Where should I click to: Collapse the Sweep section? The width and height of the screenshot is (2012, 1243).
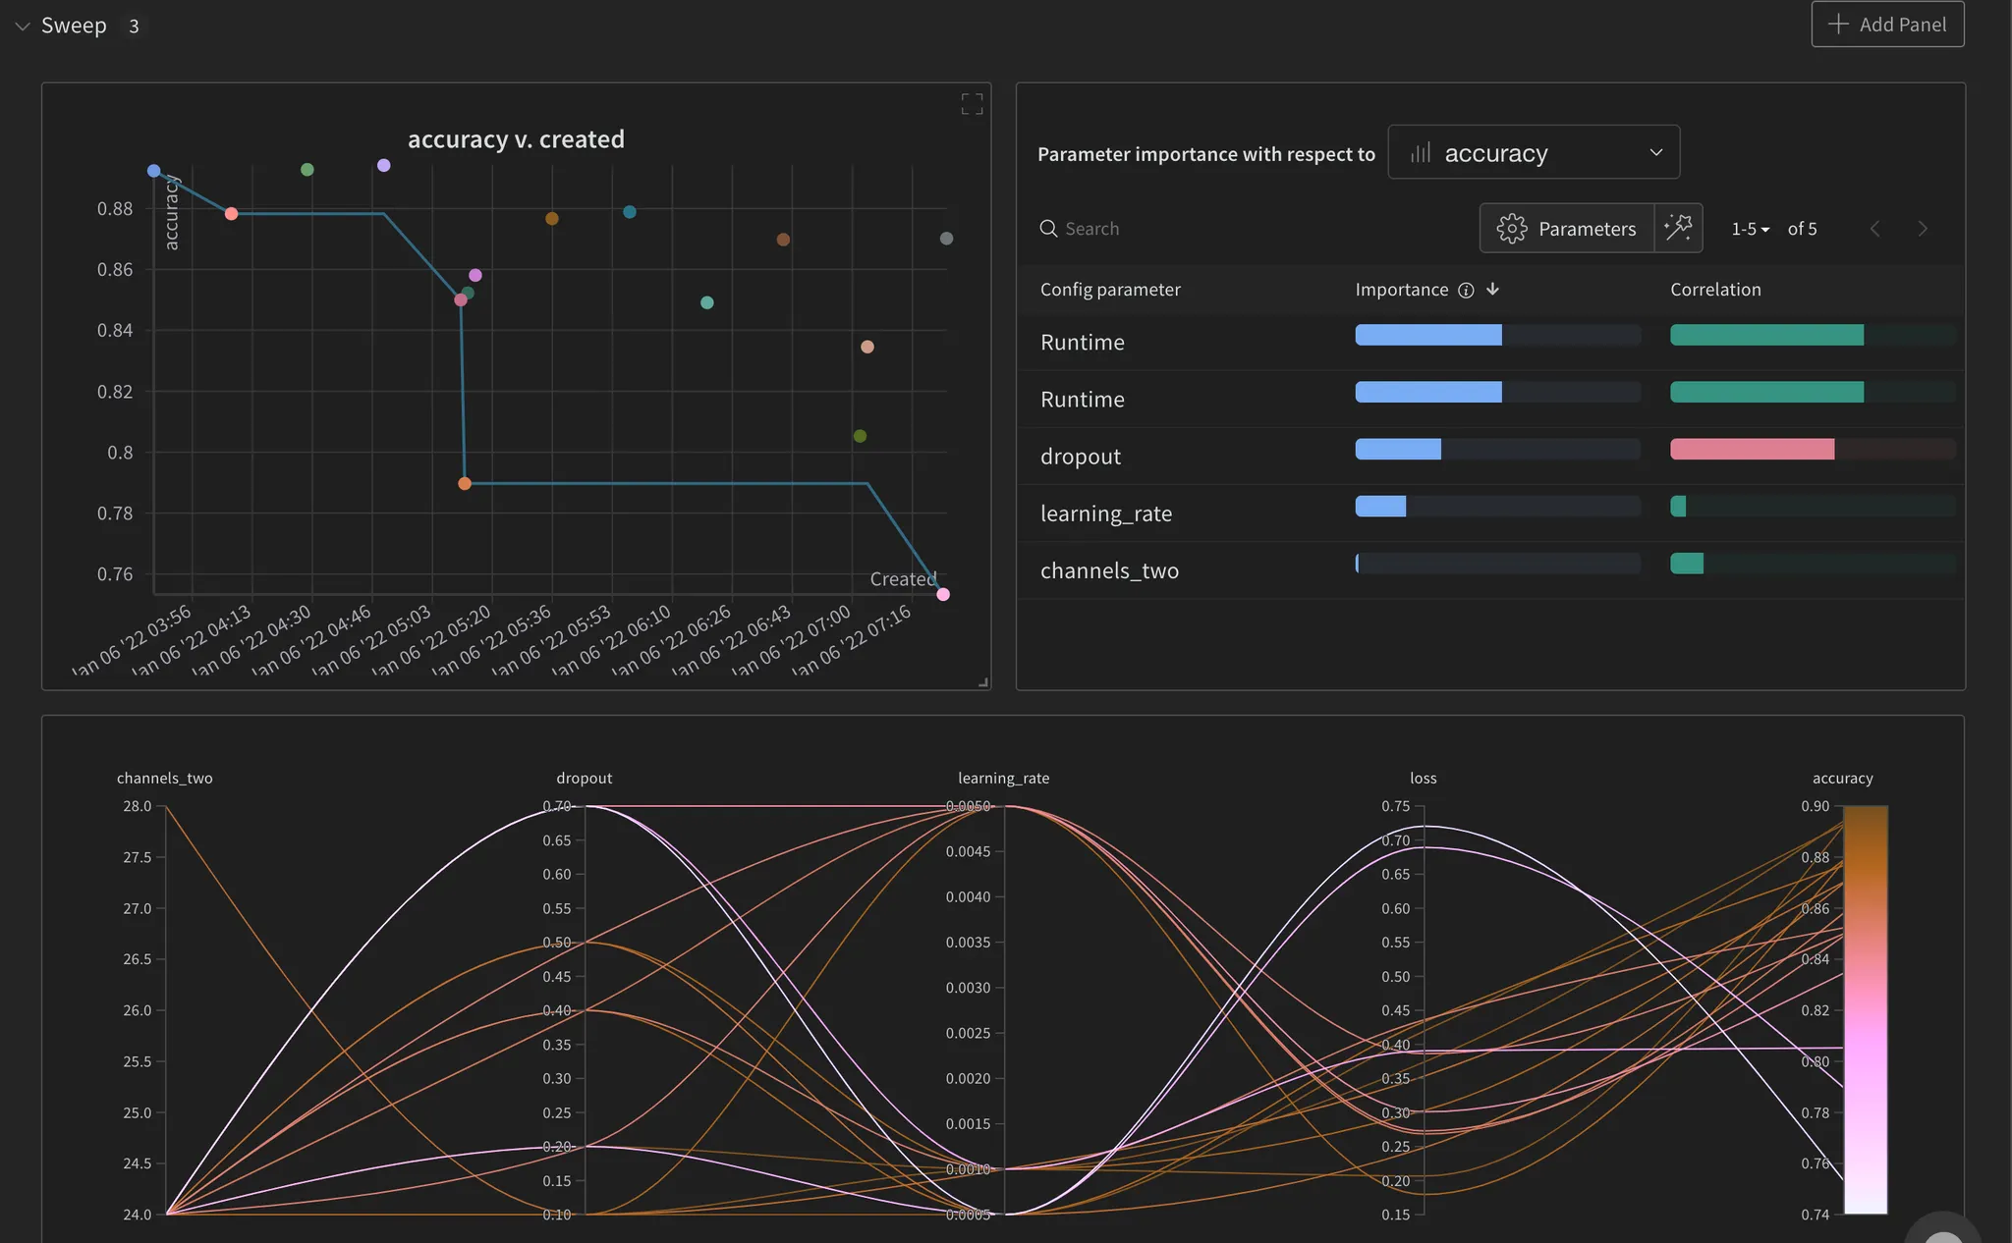click(x=23, y=26)
